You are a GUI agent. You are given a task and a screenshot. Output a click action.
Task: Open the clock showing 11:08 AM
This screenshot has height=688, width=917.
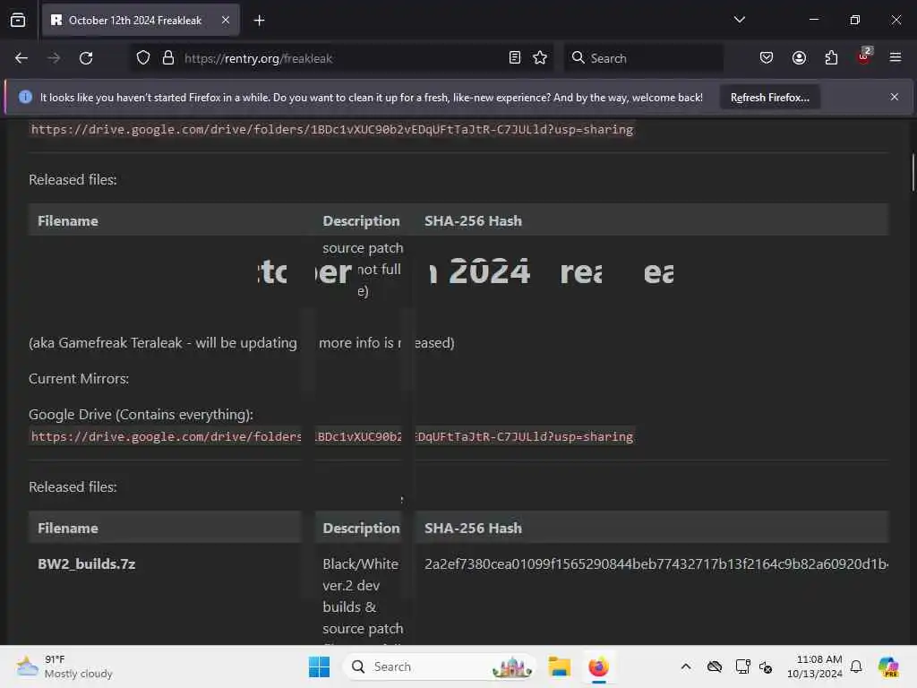814,666
